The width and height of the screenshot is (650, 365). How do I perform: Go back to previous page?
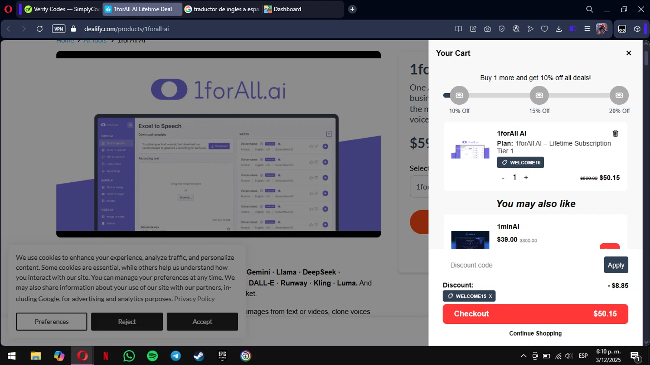pos(8,29)
